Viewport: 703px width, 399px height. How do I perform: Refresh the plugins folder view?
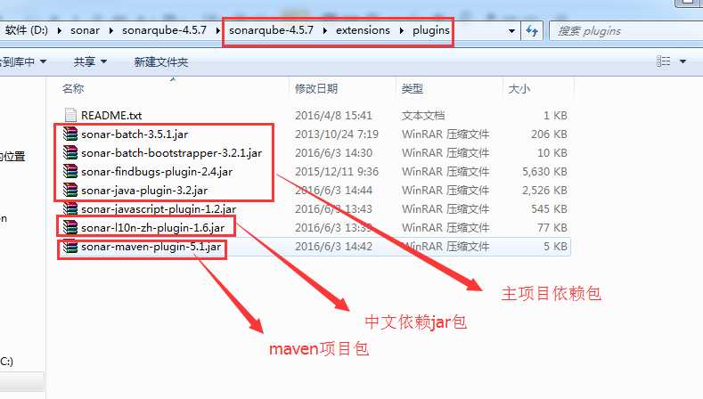[x=532, y=31]
